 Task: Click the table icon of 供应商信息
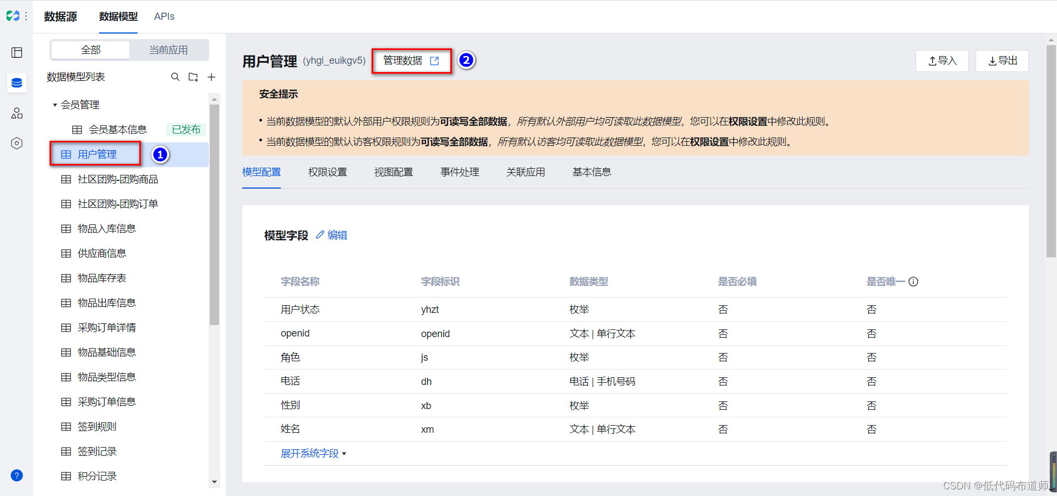tap(66, 253)
